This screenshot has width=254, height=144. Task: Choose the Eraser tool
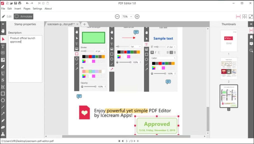3,127
